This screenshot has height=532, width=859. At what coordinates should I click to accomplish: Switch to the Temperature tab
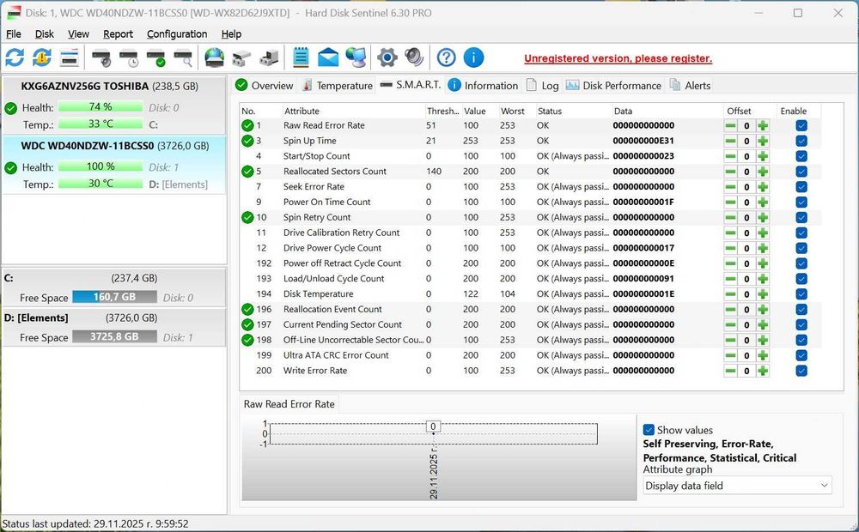[338, 86]
